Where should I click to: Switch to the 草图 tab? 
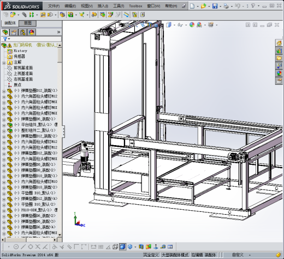pyautogui.click(x=28, y=23)
